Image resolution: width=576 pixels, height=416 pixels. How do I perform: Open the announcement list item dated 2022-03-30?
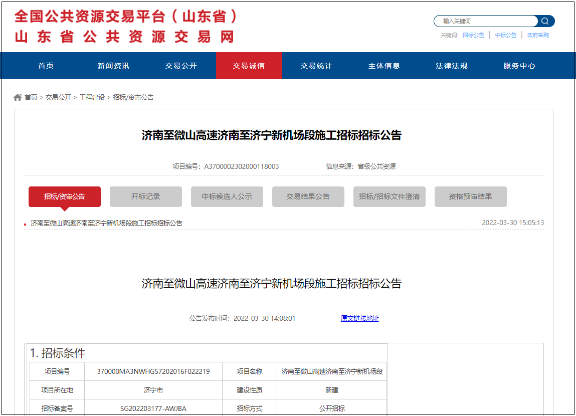tap(106, 223)
